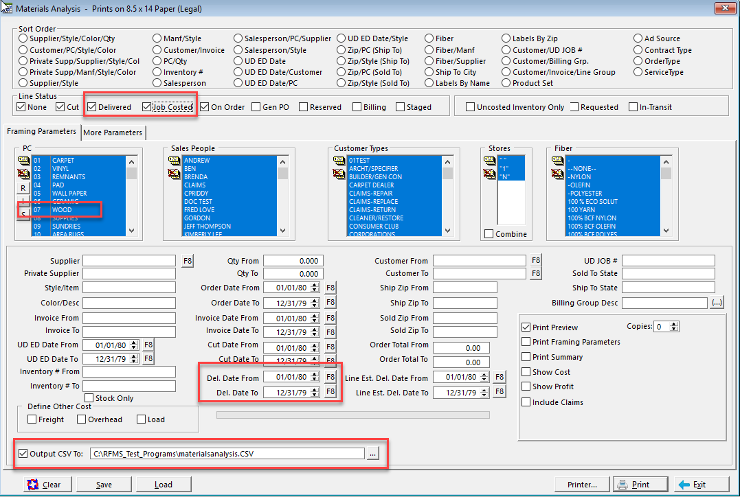Click down arrow of Customer Types scrollbar
Viewport: 740px width, 497px height.
point(447,231)
